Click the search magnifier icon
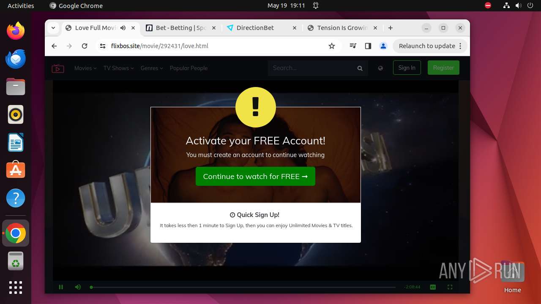 [360, 68]
